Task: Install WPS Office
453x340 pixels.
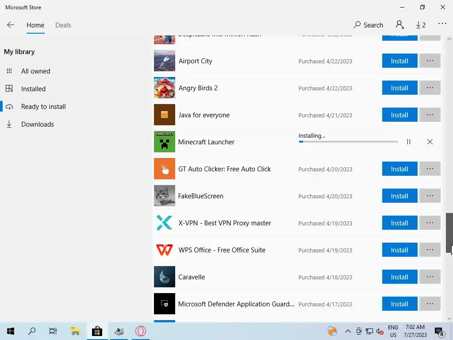Action: point(399,250)
